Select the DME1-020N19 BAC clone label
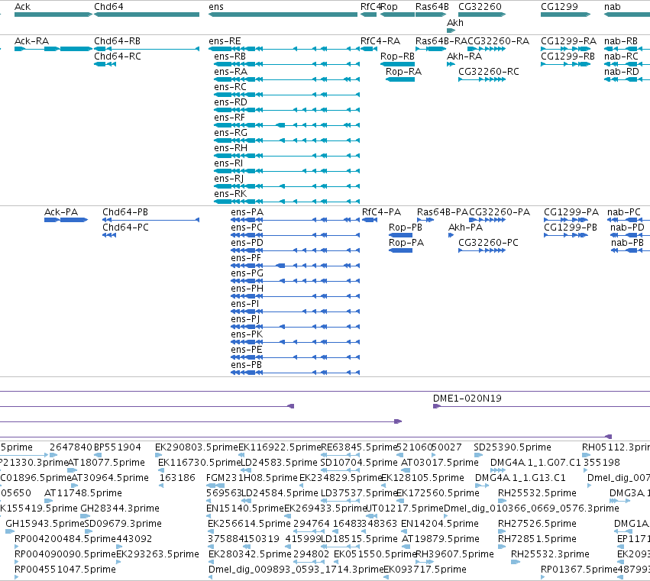The width and height of the screenshot is (650, 581). pos(467,399)
